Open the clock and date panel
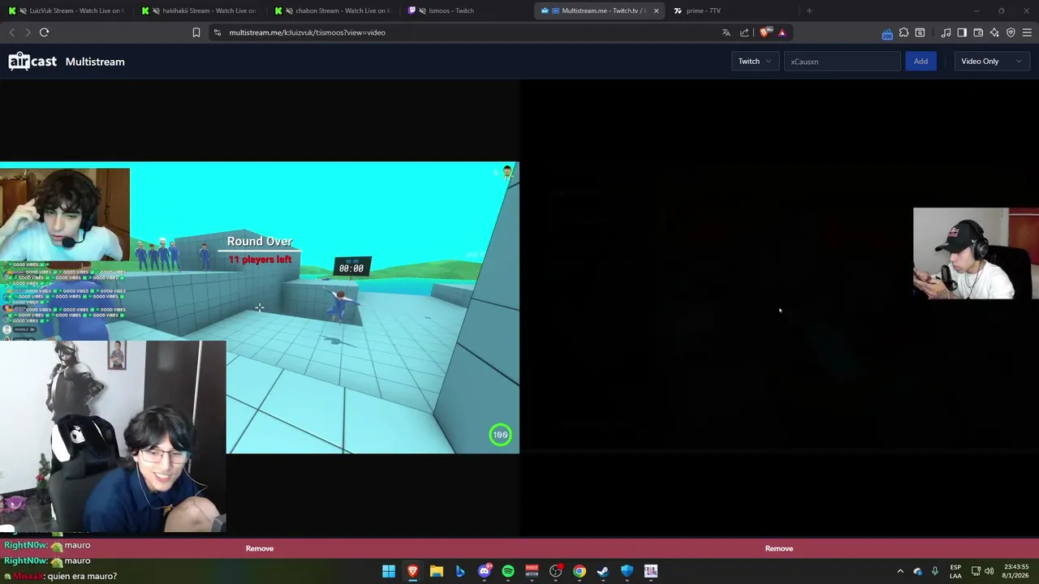Viewport: 1039px width, 584px height. pos(1016,571)
